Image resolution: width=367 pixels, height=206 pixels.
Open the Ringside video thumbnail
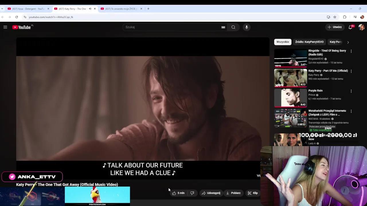(x=290, y=58)
